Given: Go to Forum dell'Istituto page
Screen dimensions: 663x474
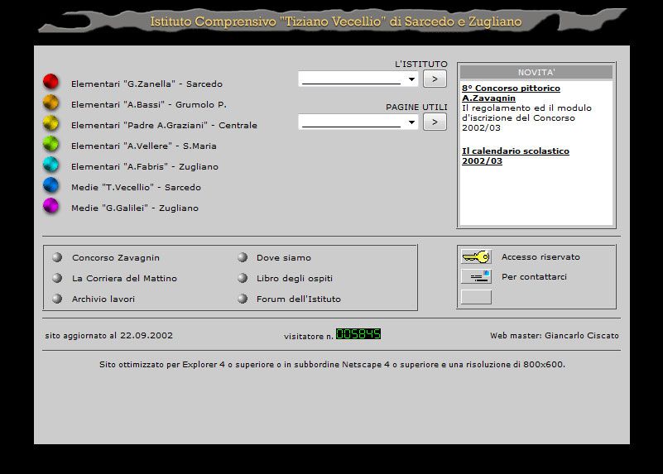Looking at the screenshot, I should point(299,299).
